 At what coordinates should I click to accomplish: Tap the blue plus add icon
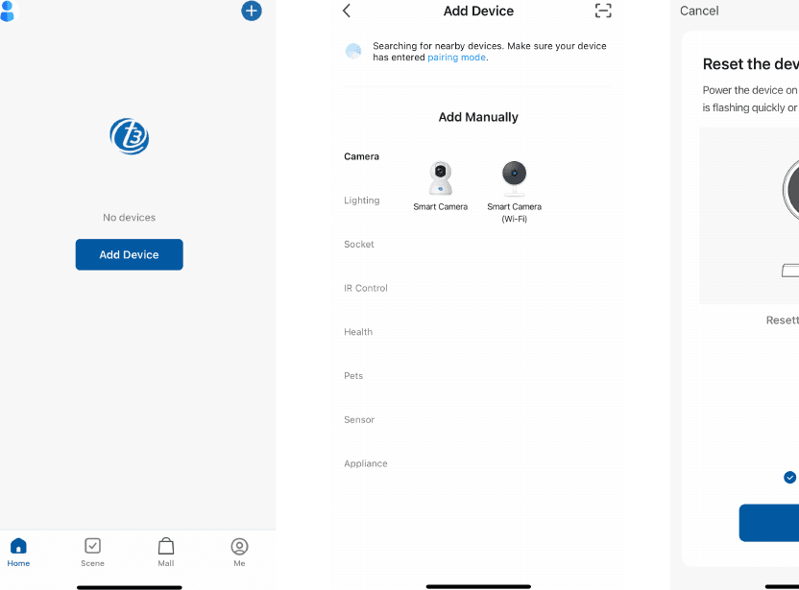252,11
